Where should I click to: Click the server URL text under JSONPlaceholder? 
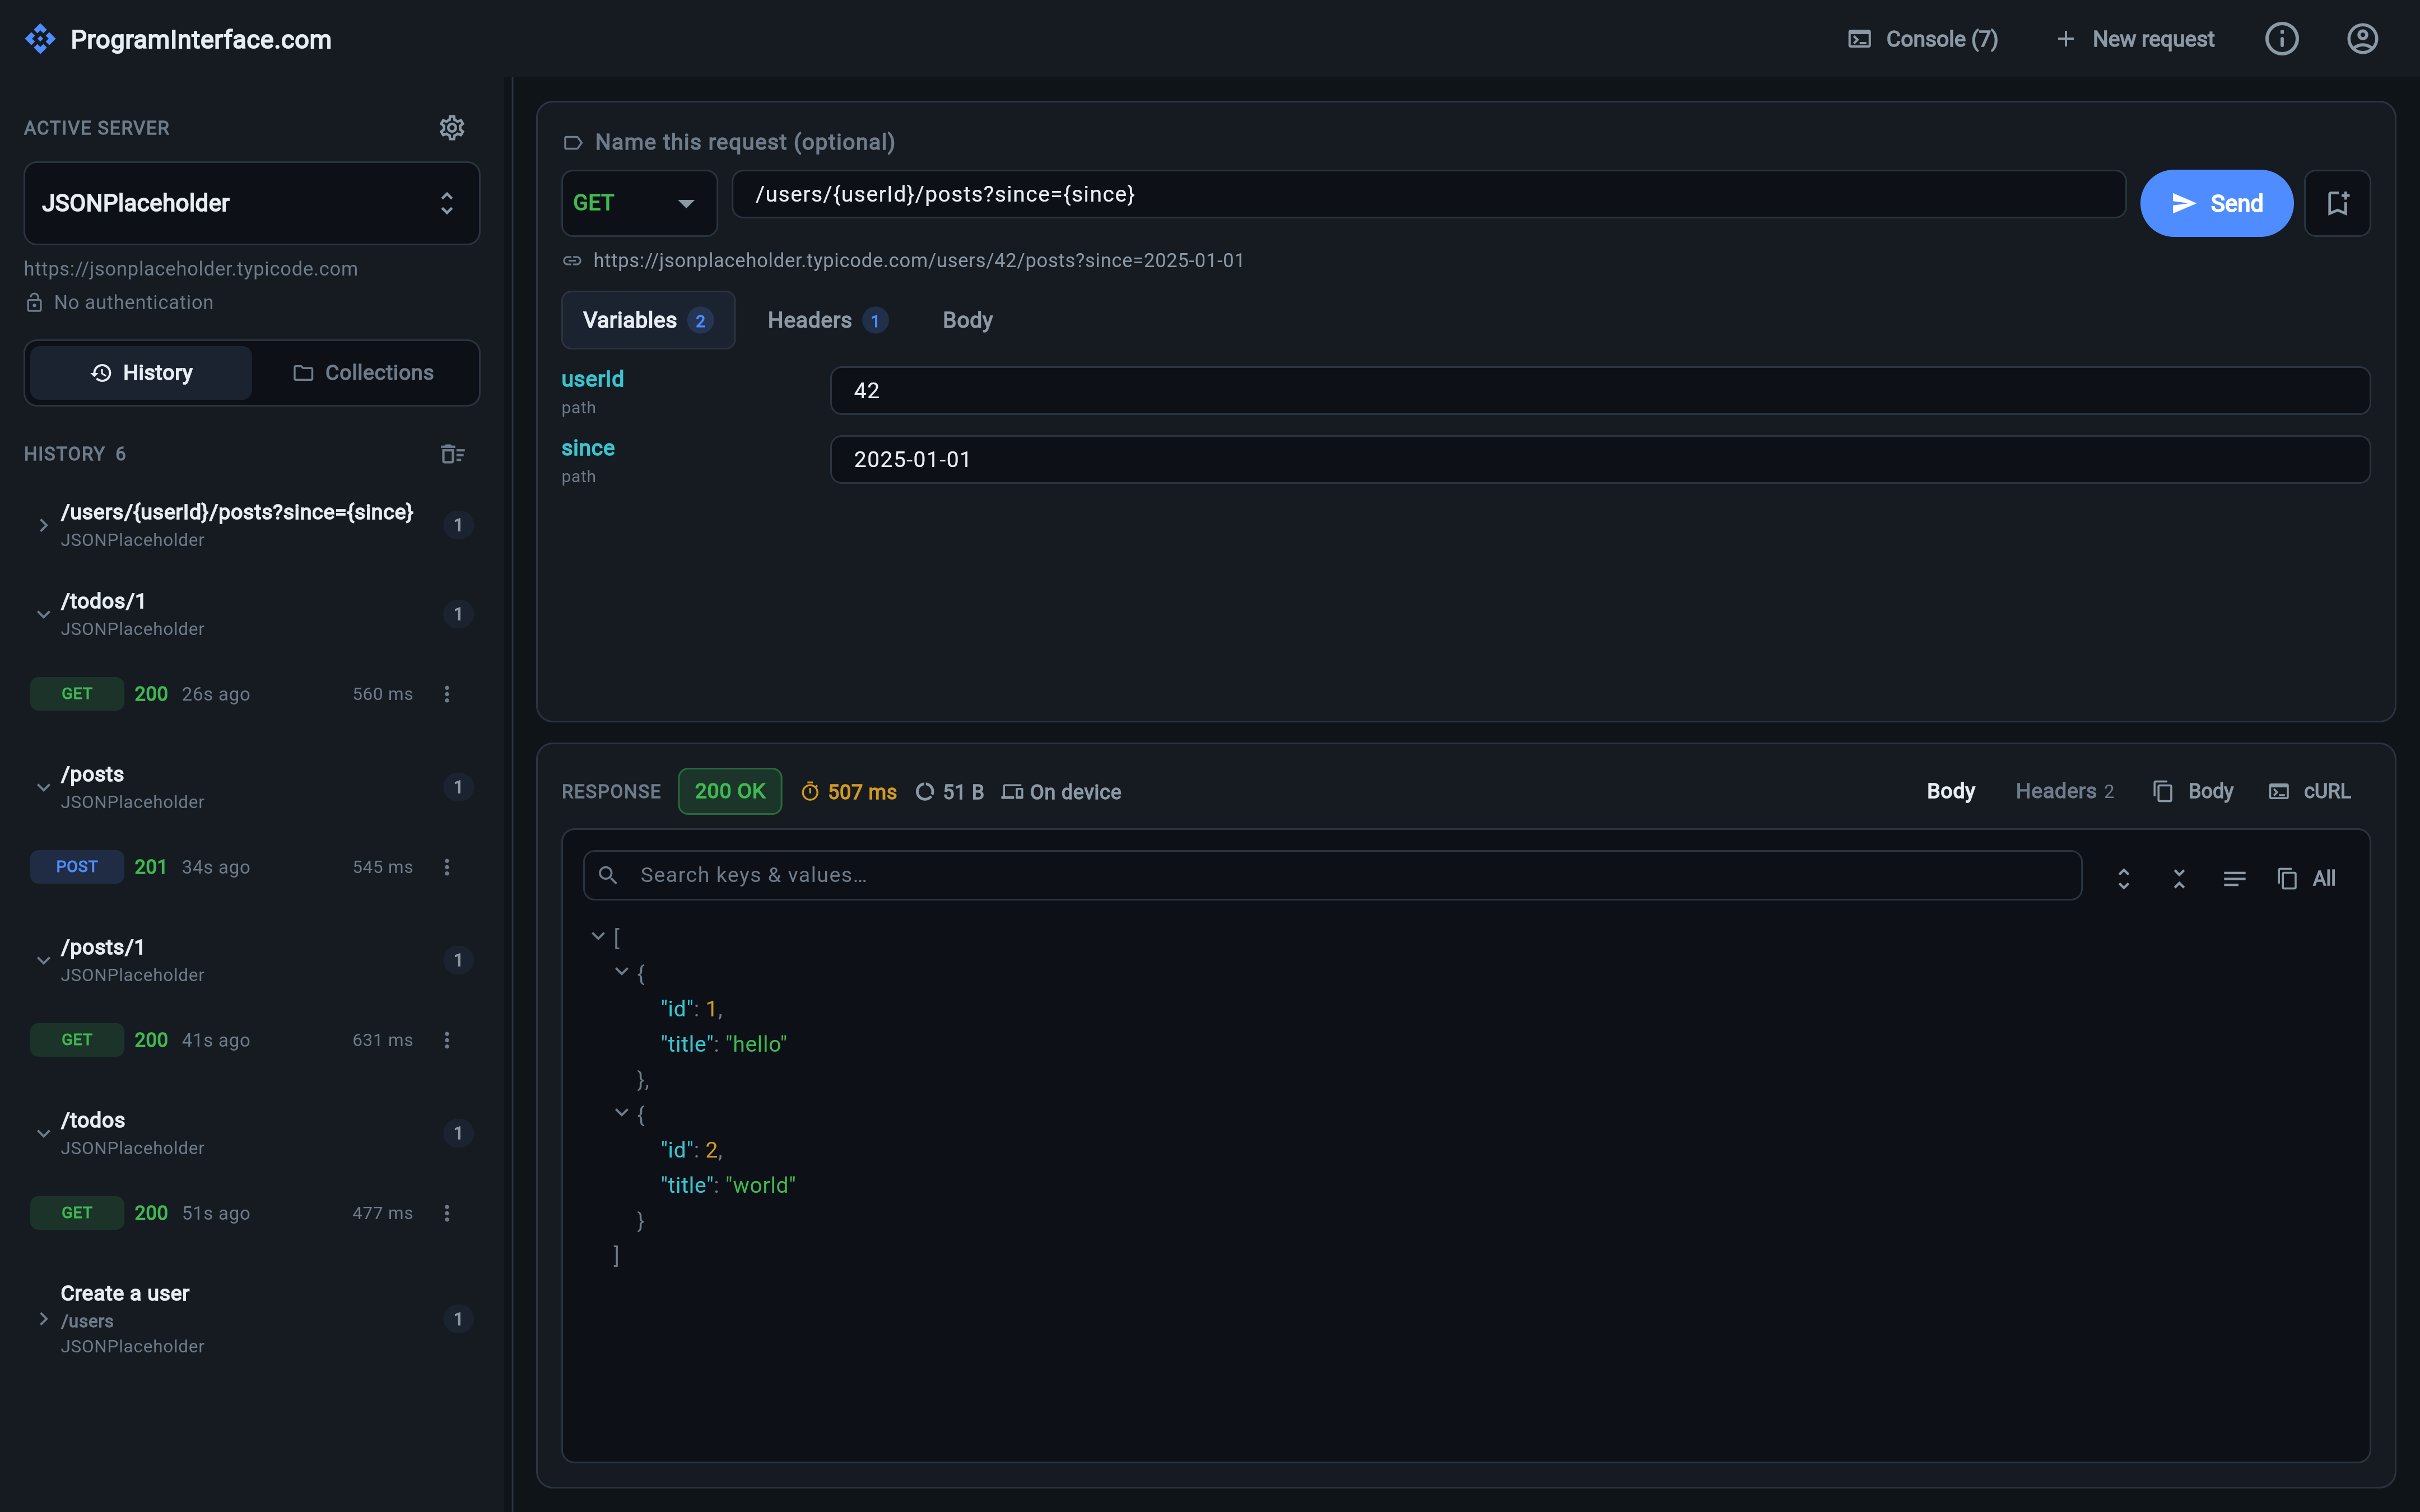(191, 269)
